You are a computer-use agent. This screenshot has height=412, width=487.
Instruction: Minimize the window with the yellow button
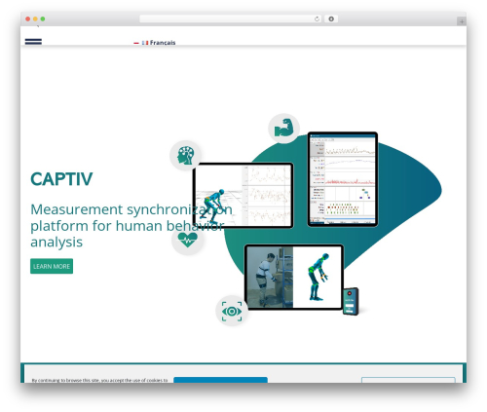(35, 19)
